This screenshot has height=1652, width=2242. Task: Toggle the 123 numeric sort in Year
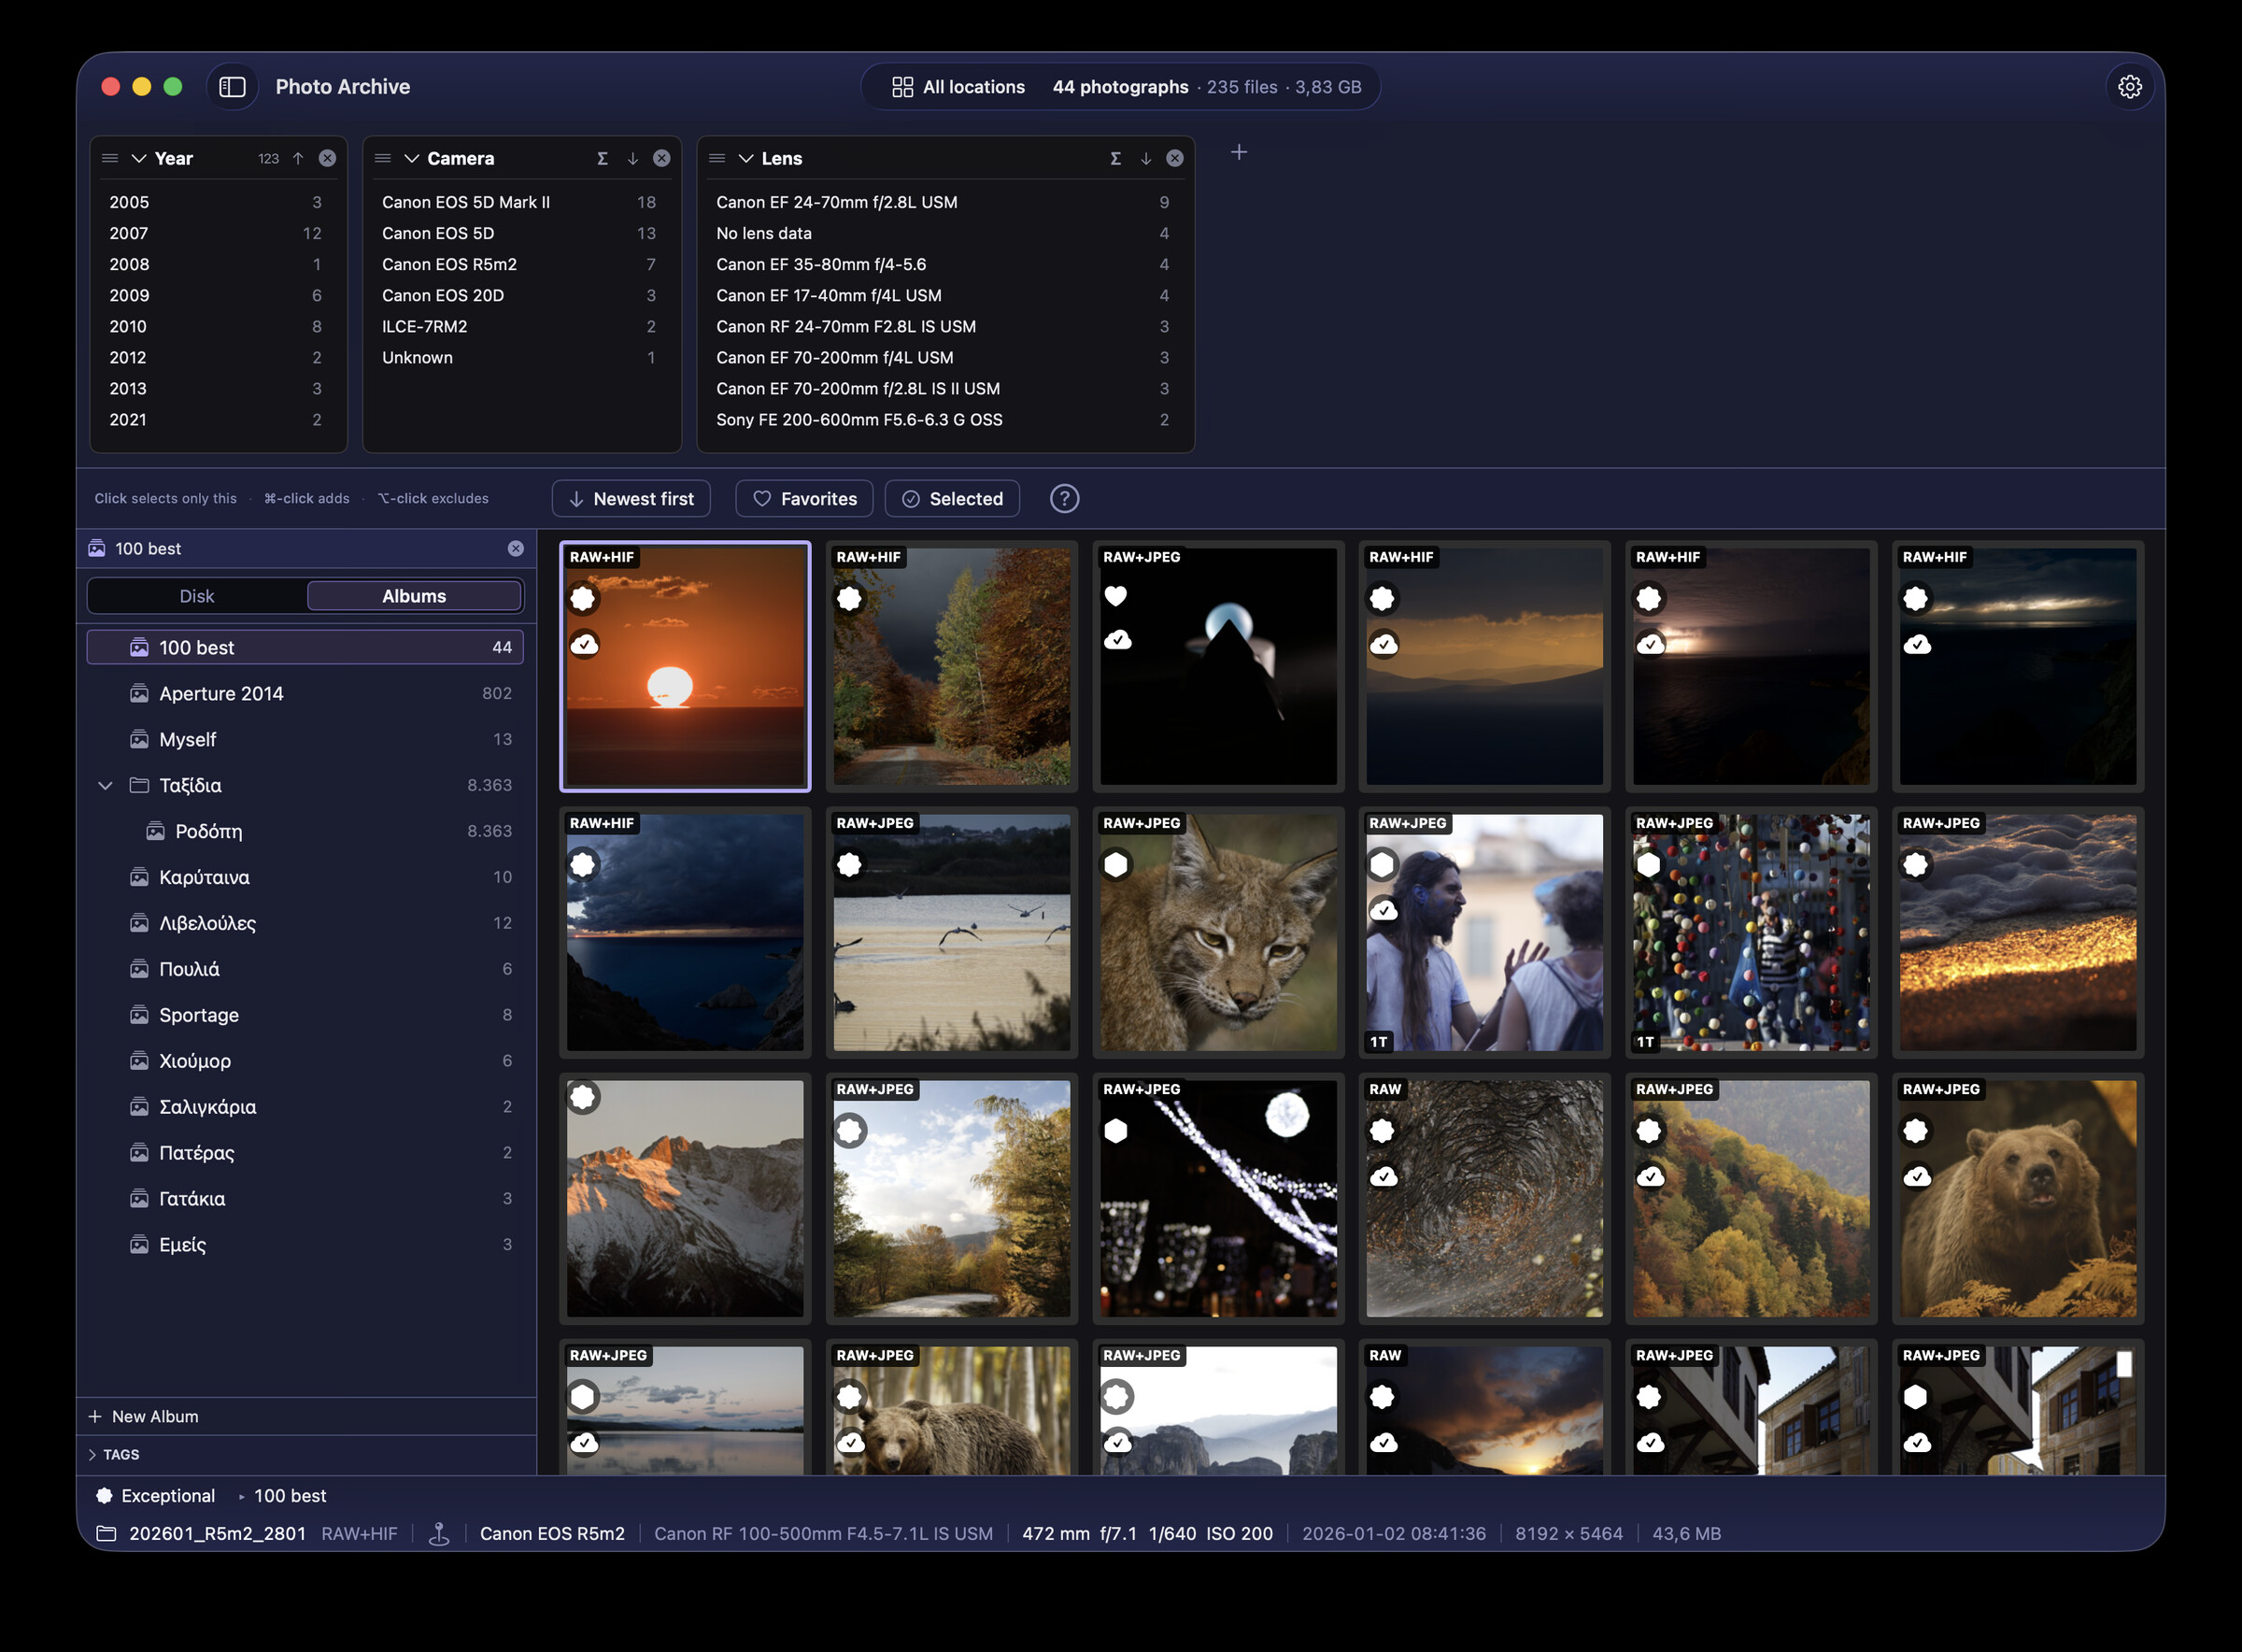click(268, 158)
